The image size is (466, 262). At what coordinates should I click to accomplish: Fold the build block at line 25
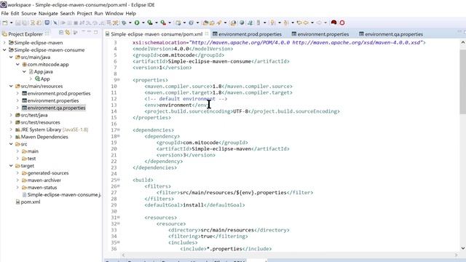coord(119,180)
